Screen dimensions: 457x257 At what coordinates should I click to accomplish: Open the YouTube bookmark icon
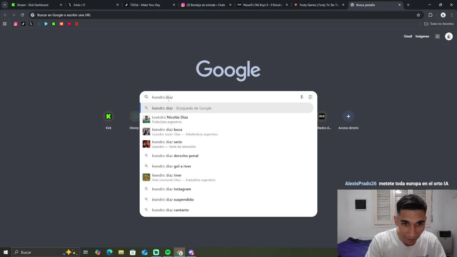click(x=69, y=24)
